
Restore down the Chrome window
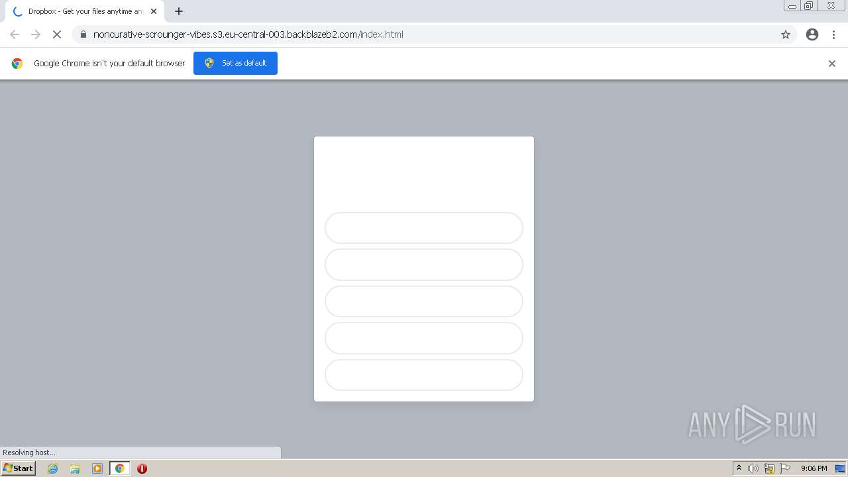tap(809, 6)
